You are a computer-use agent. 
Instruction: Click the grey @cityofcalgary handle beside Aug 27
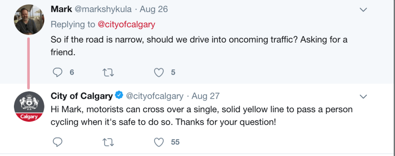155,96
